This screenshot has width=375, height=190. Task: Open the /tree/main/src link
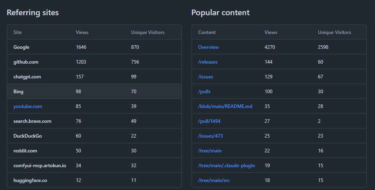(214, 180)
